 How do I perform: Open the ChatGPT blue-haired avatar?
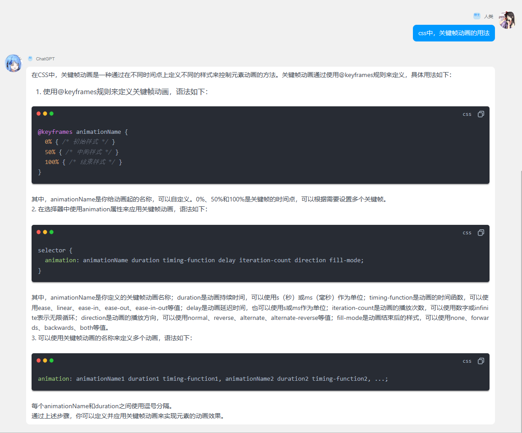pyautogui.click(x=14, y=63)
